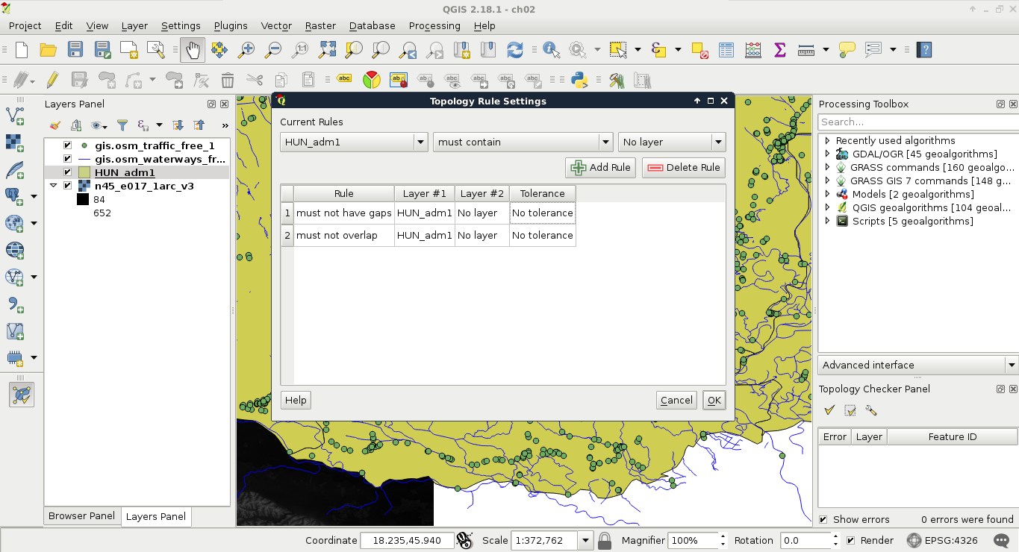
Task: Toggle visibility of n45_e017_1arc_v3 layer
Action: [67, 186]
